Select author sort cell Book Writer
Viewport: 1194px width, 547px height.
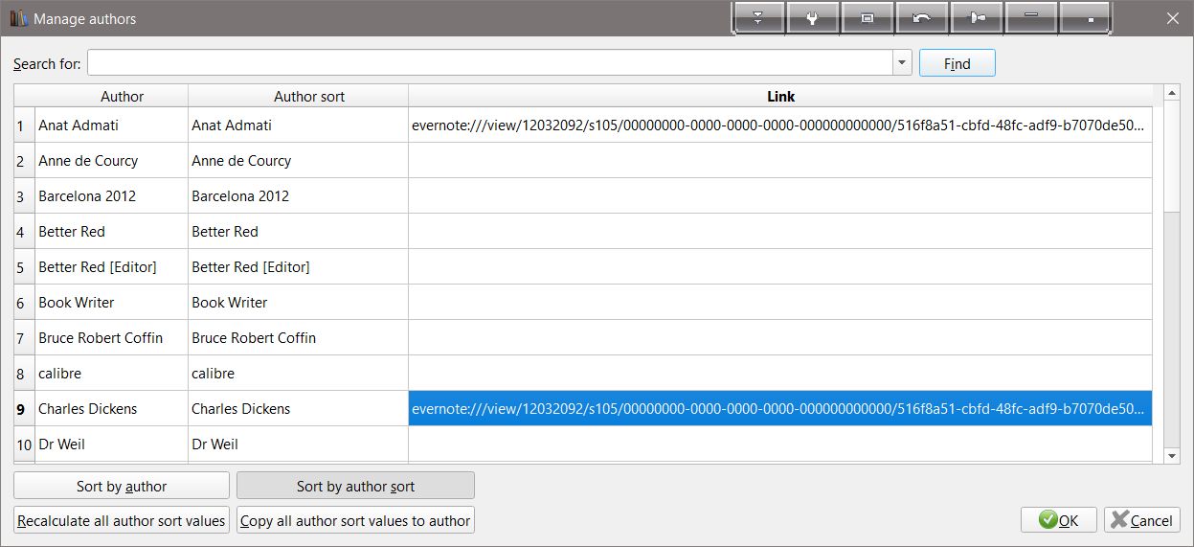(298, 302)
